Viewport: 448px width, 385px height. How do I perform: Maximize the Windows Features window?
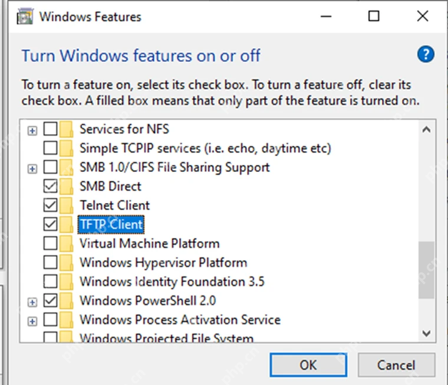tap(374, 16)
